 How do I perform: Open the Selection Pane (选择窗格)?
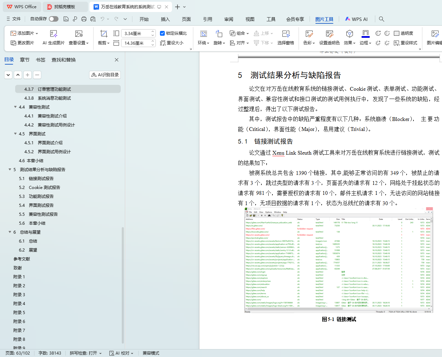[285, 34]
